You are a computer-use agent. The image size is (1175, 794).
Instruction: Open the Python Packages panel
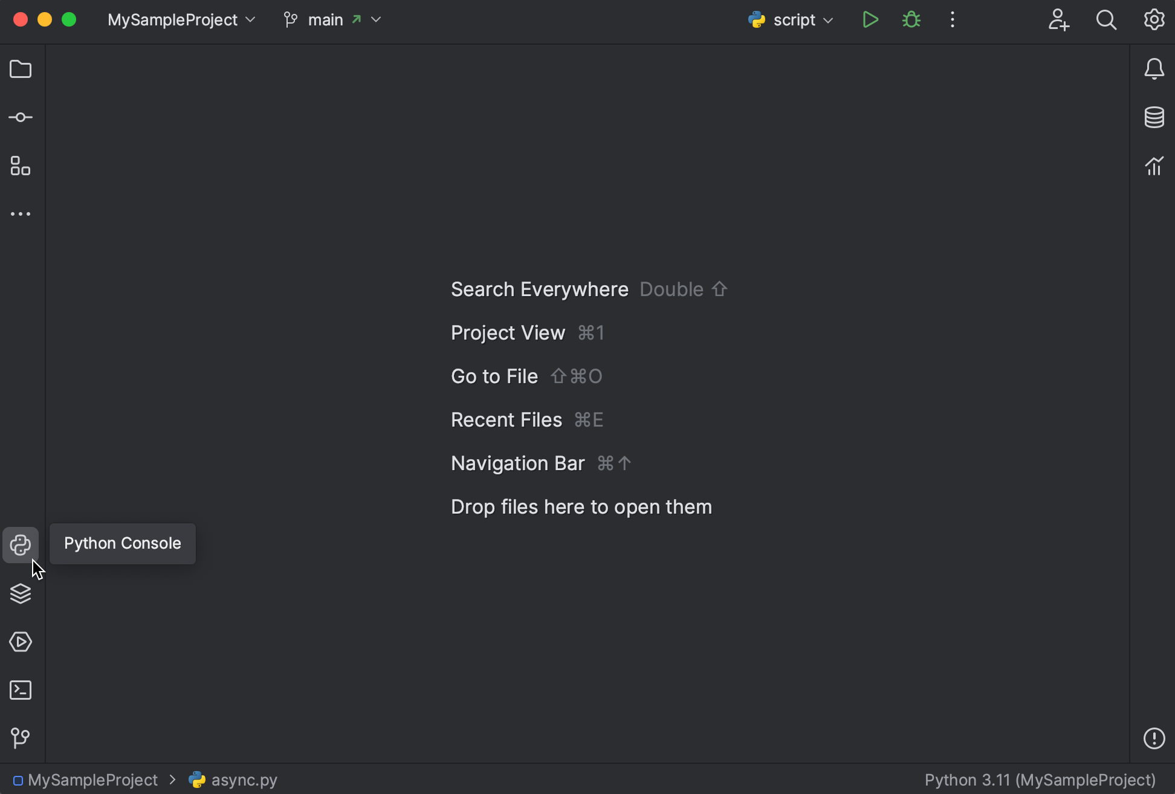coord(21,594)
